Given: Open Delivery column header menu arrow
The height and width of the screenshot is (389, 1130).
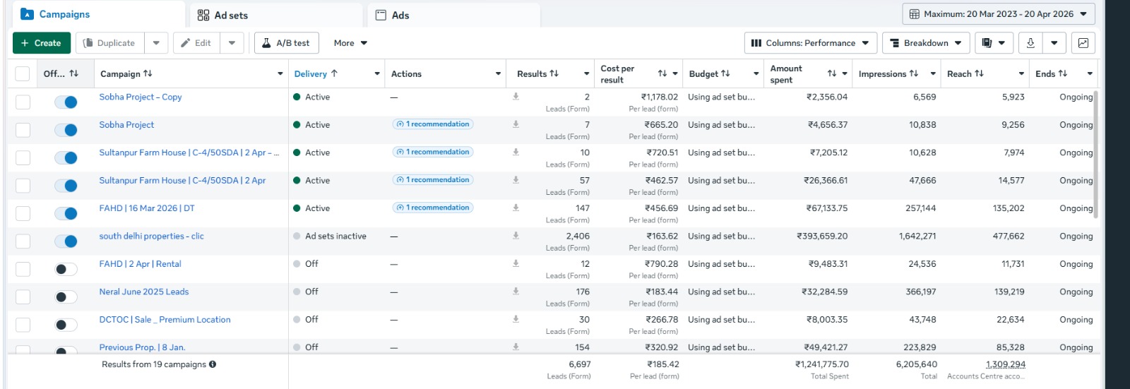Looking at the screenshot, I should [376, 73].
